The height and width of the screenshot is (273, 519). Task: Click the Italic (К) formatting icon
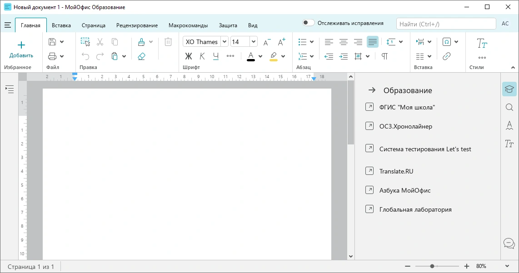[x=202, y=56]
